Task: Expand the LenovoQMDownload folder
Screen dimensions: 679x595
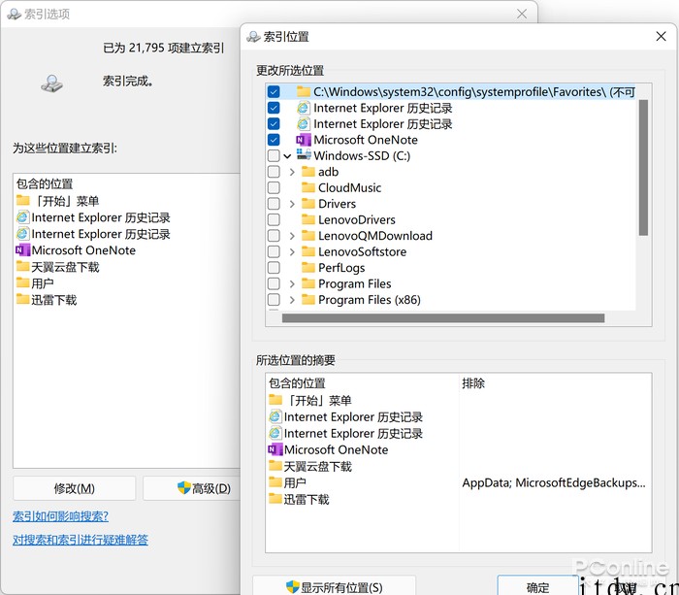Action: click(292, 236)
